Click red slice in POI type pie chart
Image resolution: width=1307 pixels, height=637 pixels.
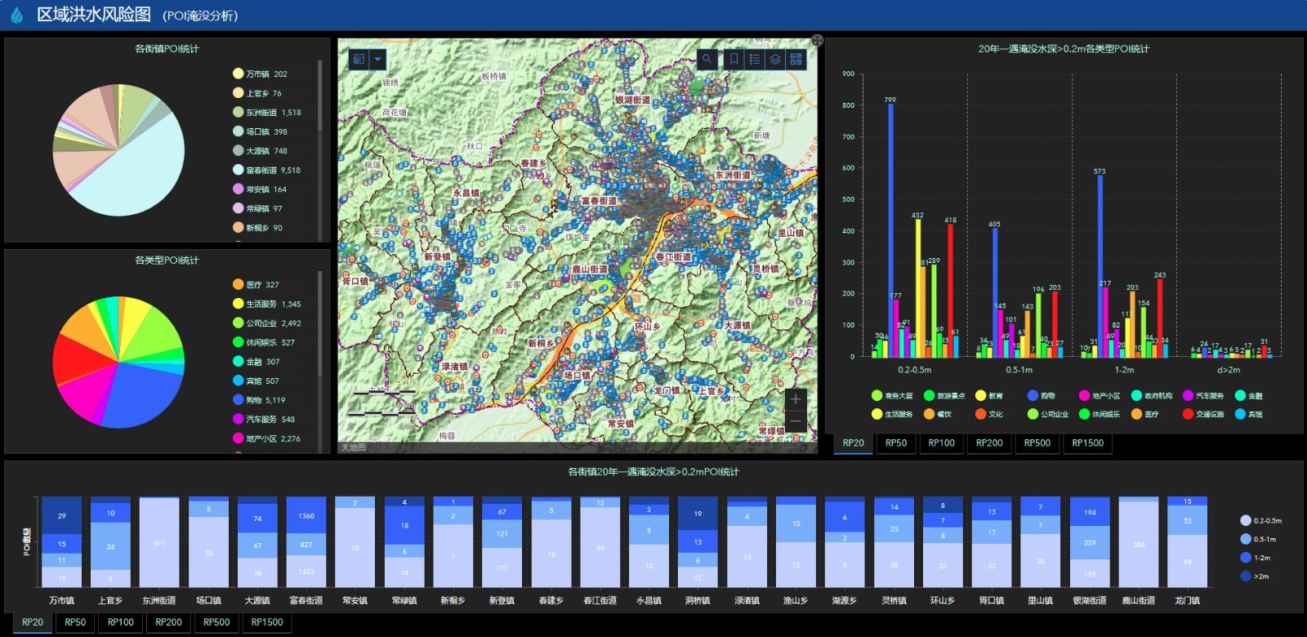(x=78, y=358)
